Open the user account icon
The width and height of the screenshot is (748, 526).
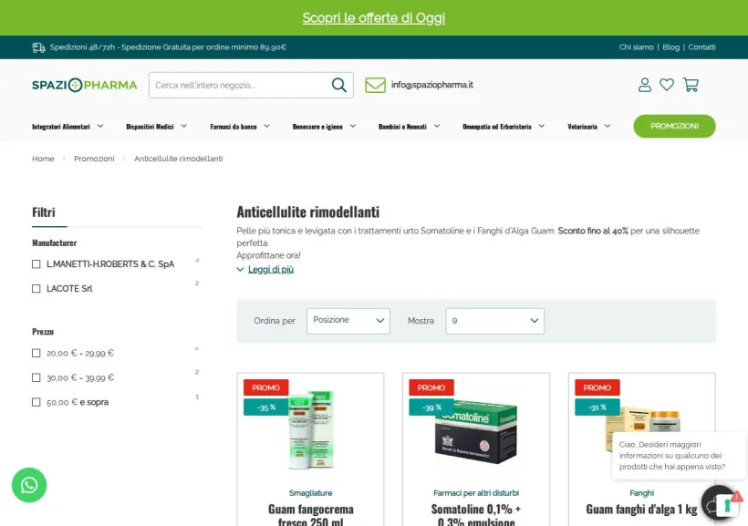pos(645,85)
